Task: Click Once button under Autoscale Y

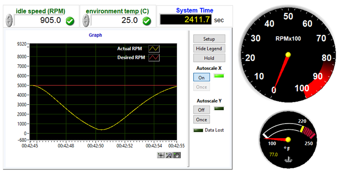Action: pyautogui.click(x=201, y=119)
